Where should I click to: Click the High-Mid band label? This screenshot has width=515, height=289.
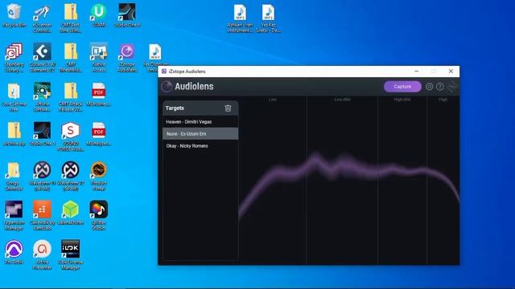pyautogui.click(x=402, y=100)
